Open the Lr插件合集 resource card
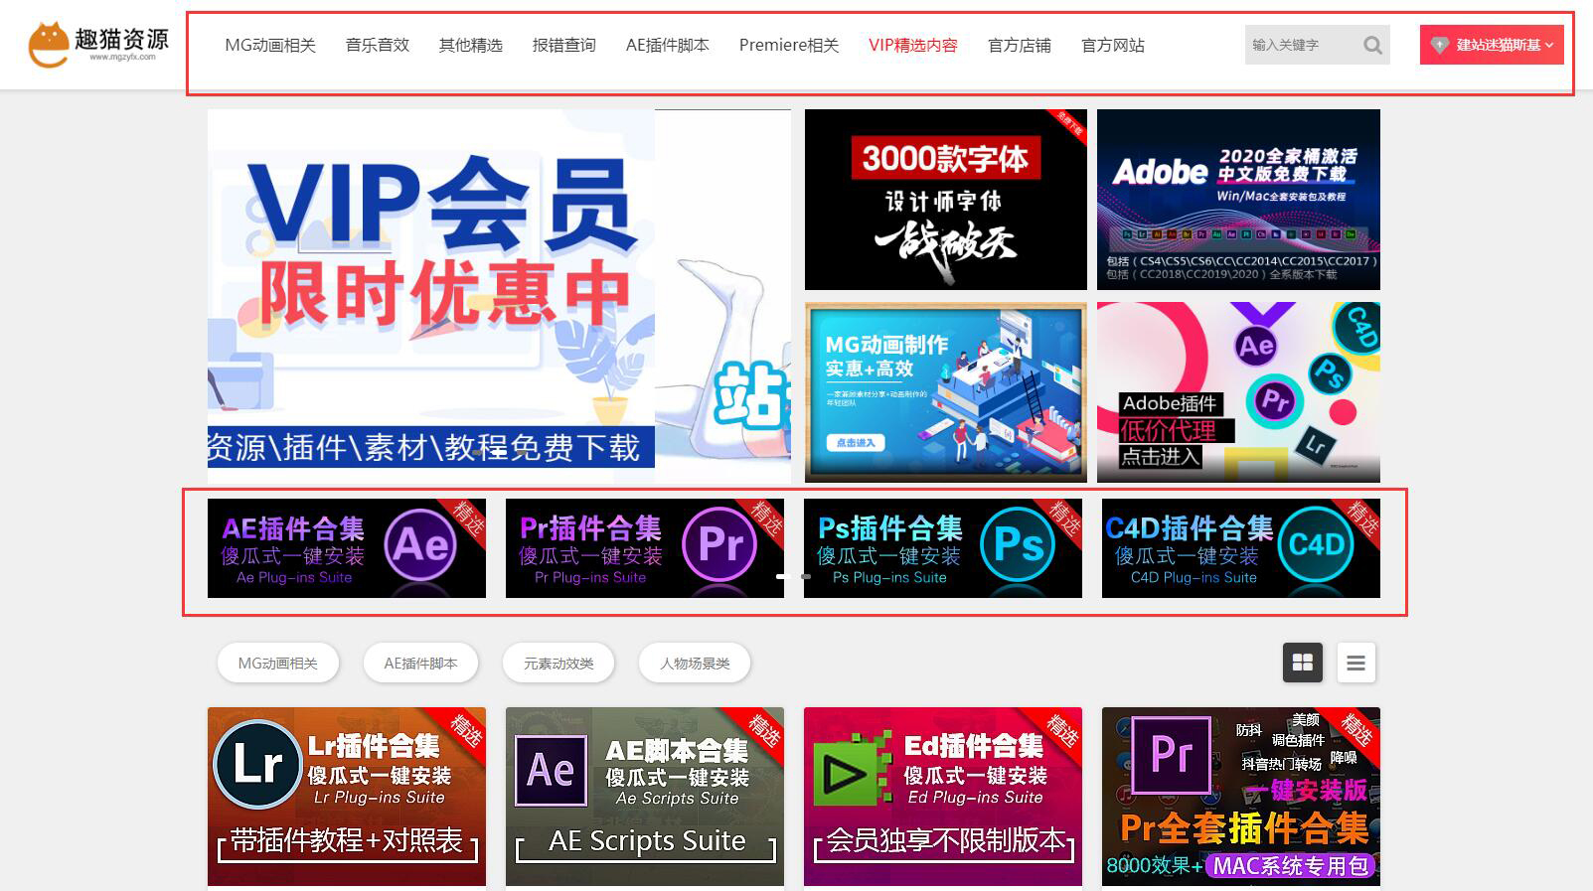 coord(346,796)
